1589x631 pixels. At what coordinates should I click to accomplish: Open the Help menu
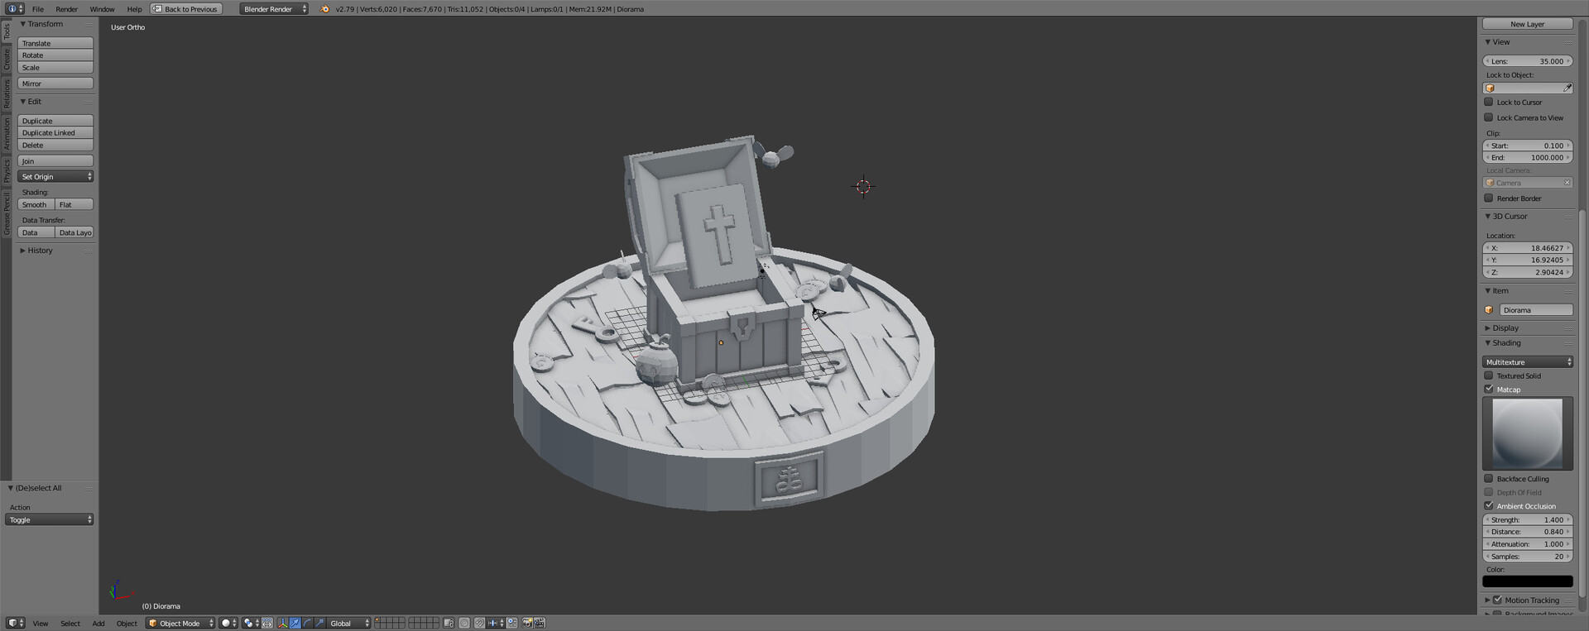coord(134,9)
